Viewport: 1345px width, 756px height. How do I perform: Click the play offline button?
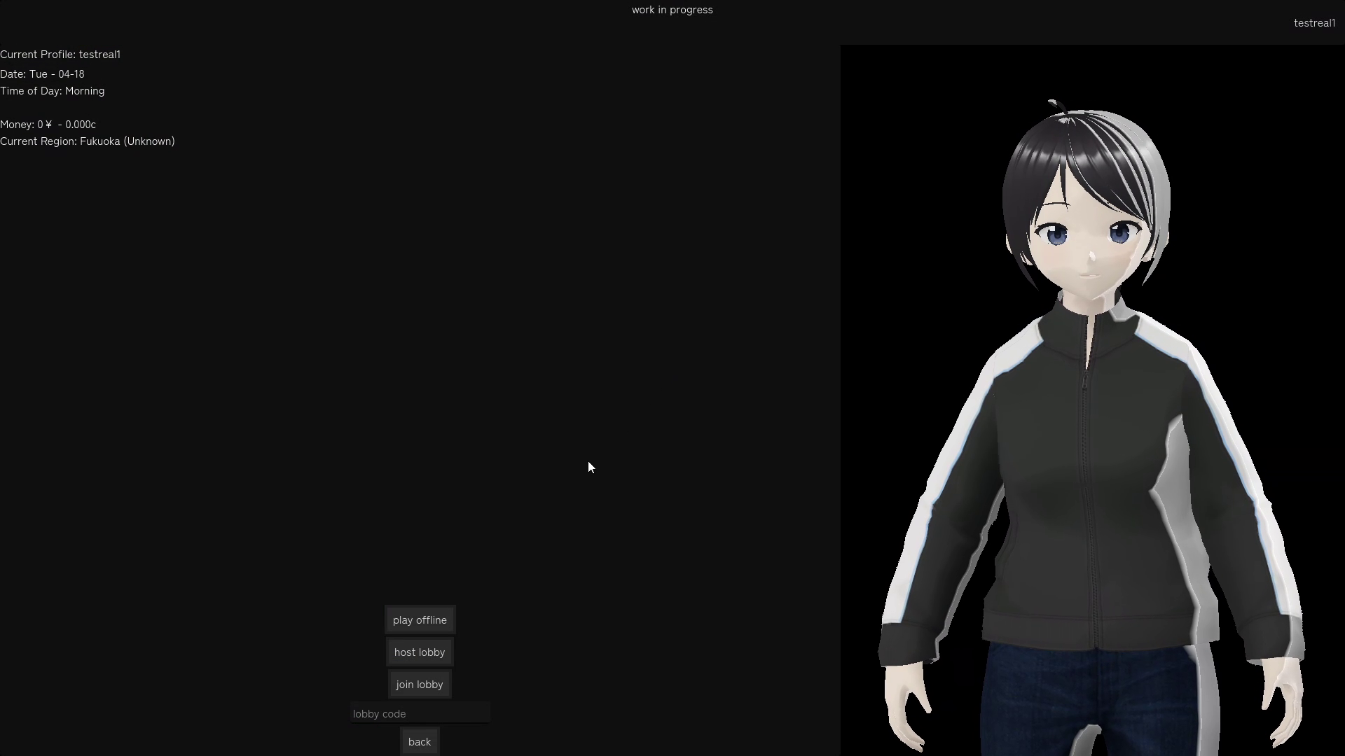click(x=420, y=620)
